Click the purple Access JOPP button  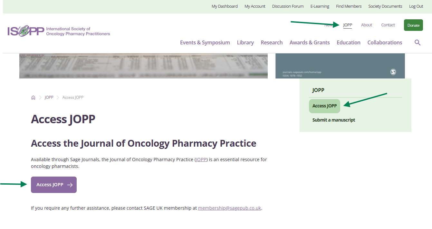54,185
